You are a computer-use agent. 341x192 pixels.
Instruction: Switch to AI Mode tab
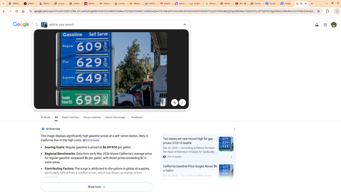(45, 117)
